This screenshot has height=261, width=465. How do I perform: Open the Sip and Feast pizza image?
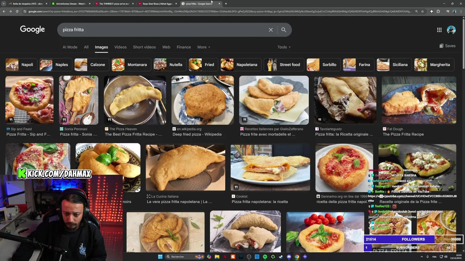pos(29,100)
